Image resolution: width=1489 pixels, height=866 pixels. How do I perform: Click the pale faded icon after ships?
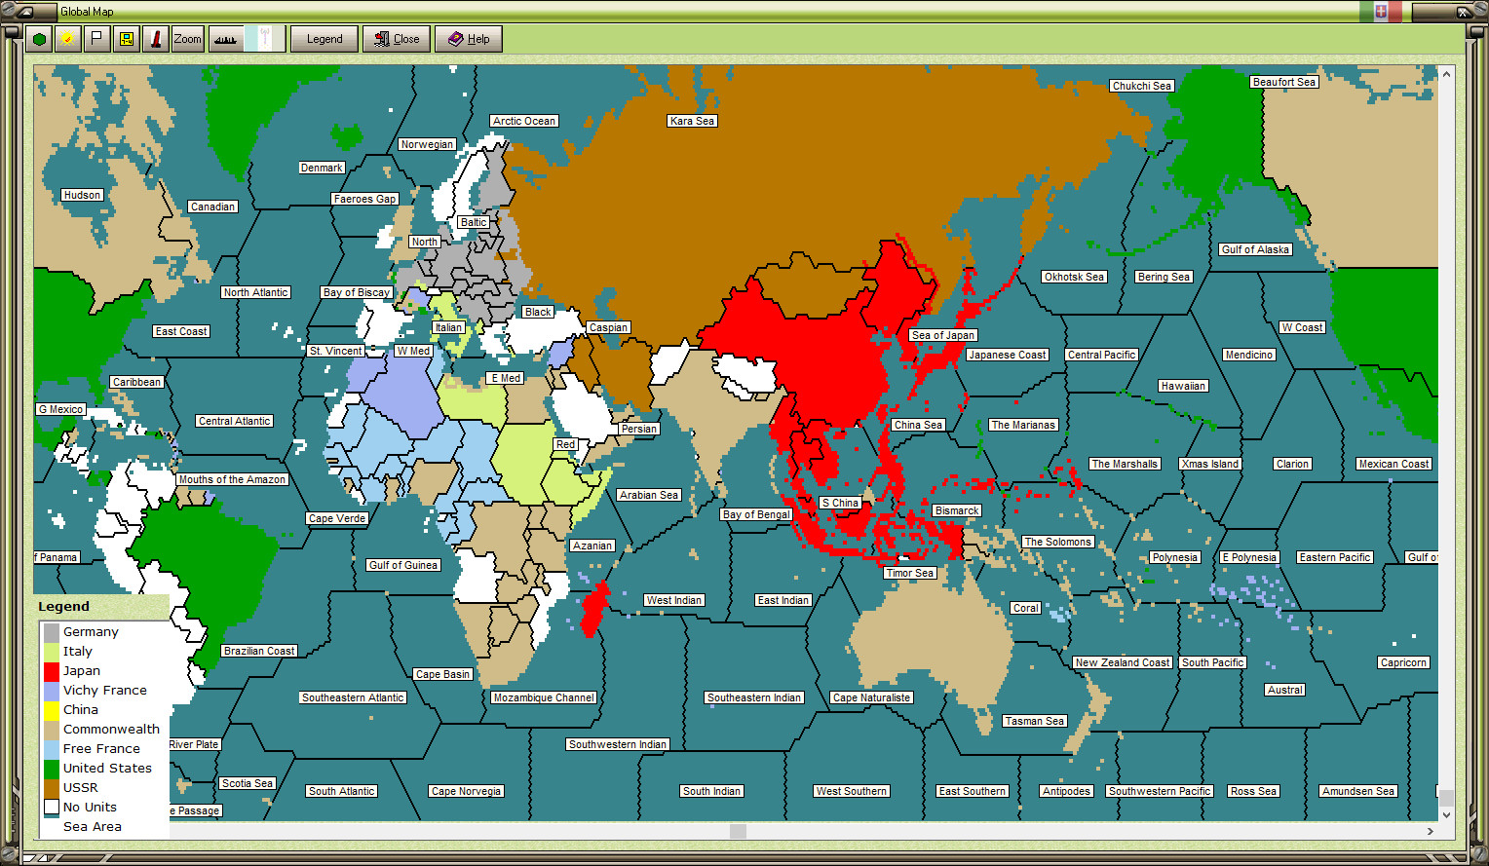pyautogui.click(x=265, y=39)
